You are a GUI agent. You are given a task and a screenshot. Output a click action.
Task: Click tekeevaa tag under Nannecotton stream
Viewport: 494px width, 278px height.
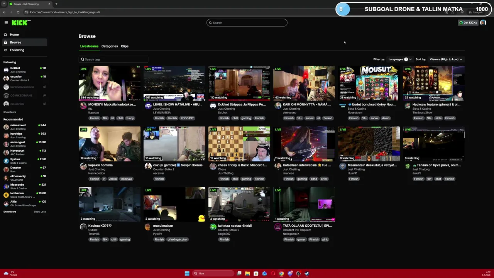click(126, 179)
